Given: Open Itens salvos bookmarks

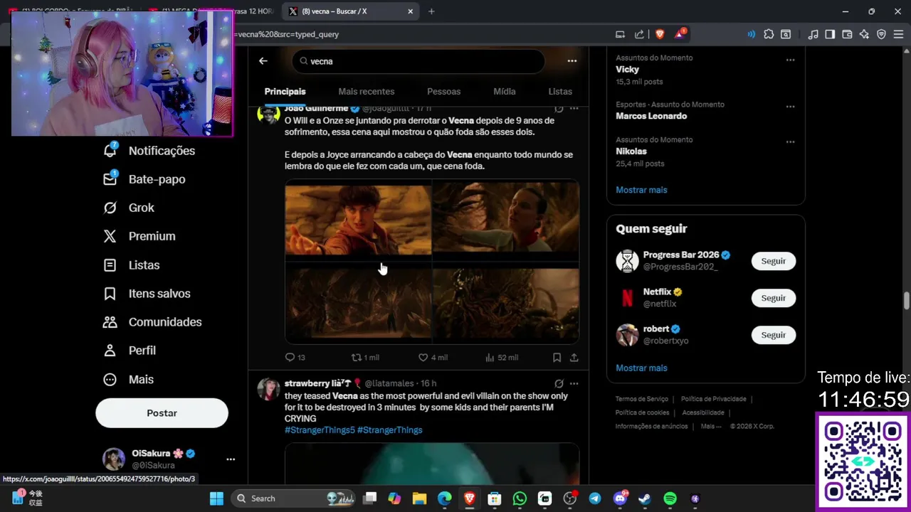Looking at the screenshot, I should [147, 294].
